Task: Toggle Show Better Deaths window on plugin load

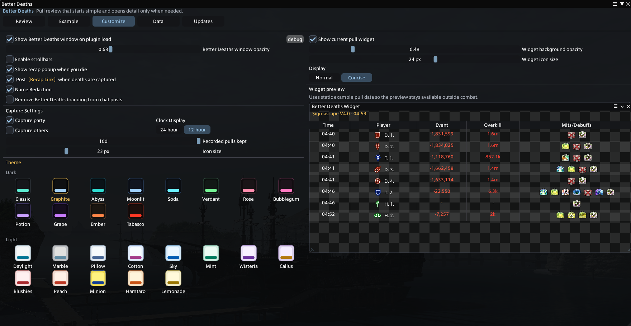Action: (x=10, y=39)
